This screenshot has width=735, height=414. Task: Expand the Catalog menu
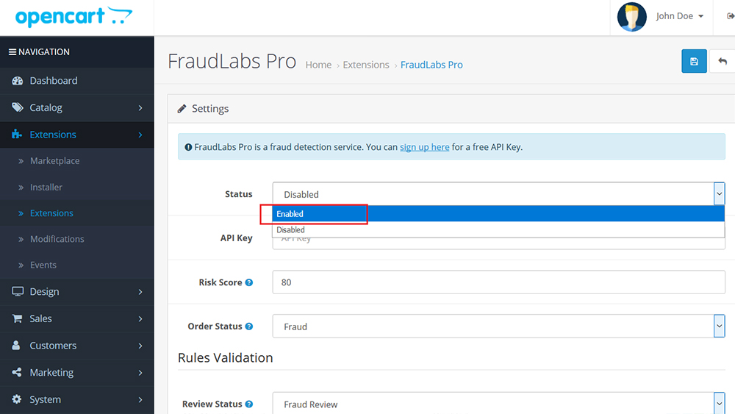(x=77, y=108)
